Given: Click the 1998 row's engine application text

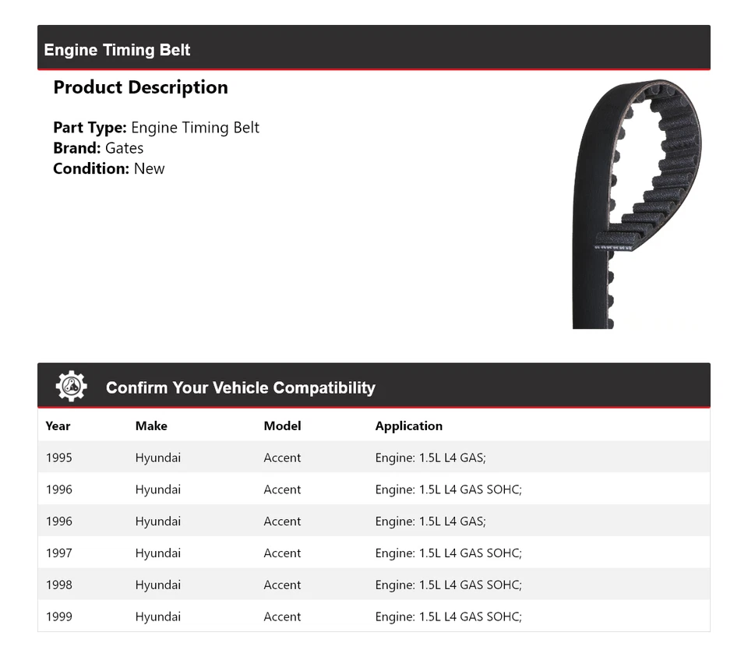Looking at the screenshot, I should (x=448, y=585).
